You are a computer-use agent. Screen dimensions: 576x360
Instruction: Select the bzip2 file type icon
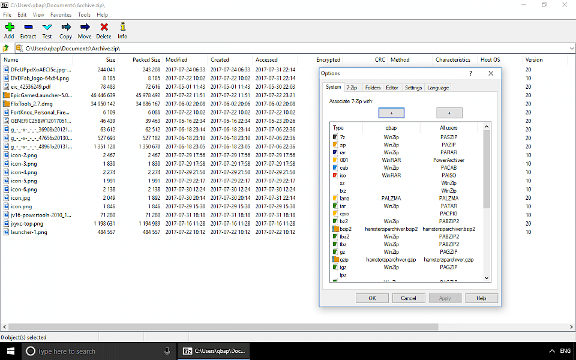click(x=335, y=229)
